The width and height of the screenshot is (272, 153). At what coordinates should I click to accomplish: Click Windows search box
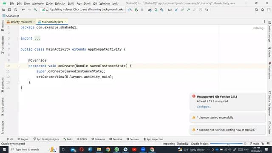click(34, 149)
